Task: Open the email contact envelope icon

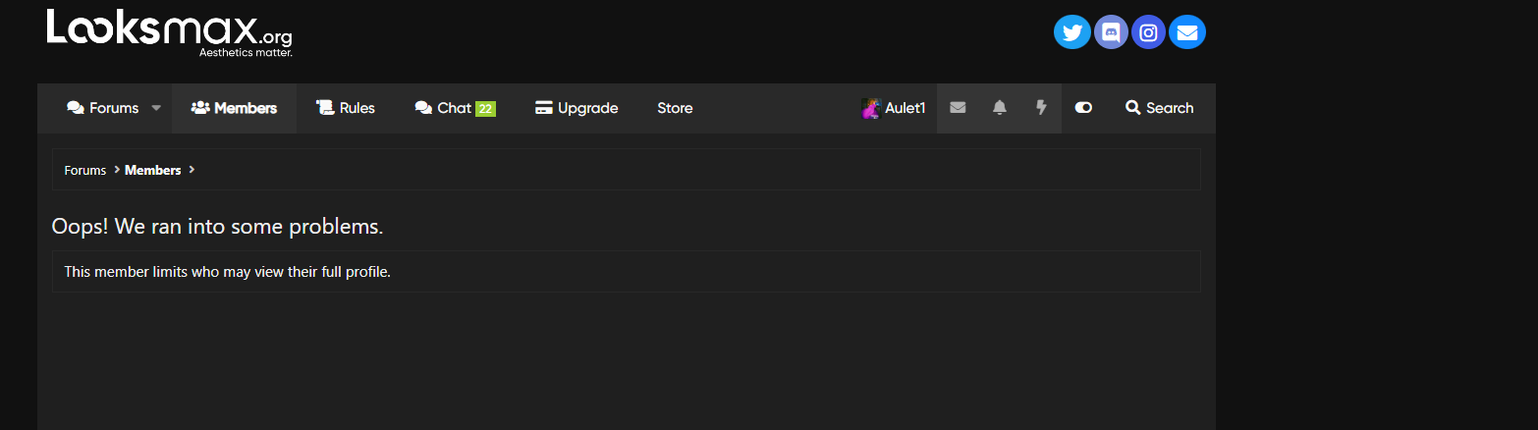Action: (x=1186, y=32)
